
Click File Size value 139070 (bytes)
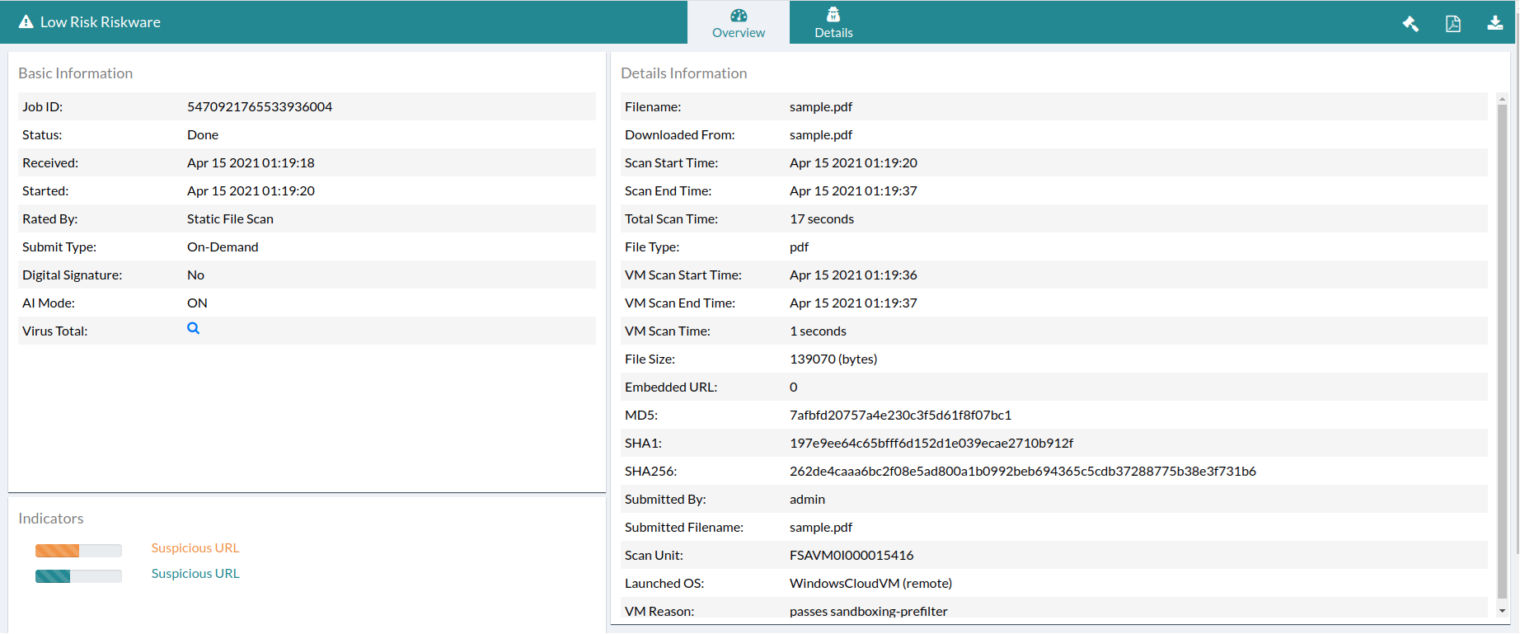[833, 359]
